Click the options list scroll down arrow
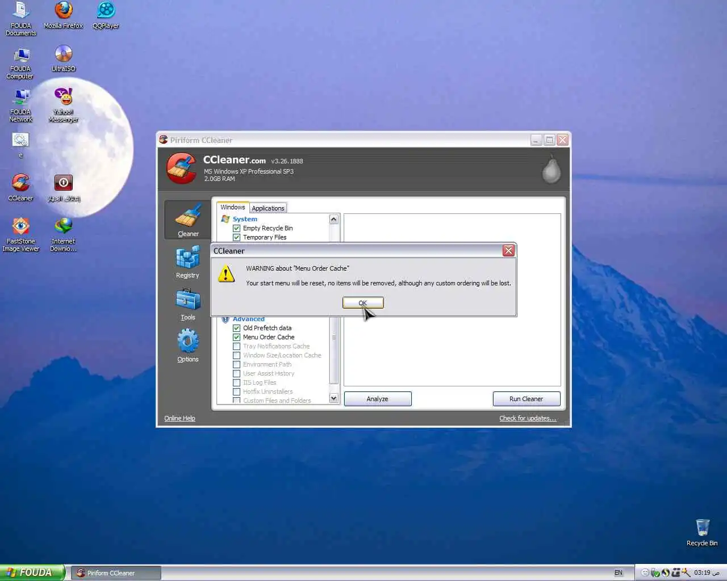Image resolution: width=727 pixels, height=581 pixels. click(x=334, y=398)
